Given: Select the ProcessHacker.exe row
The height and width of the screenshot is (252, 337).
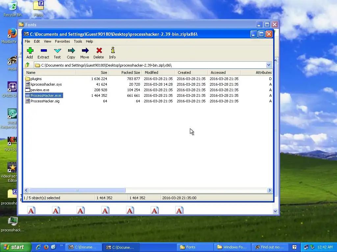Looking at the screenshot, I should (x=148, y=95).
